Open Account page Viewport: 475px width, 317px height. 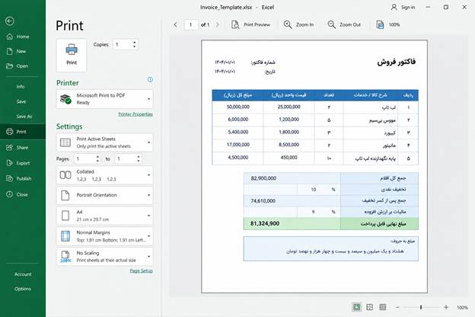point(23,274)
